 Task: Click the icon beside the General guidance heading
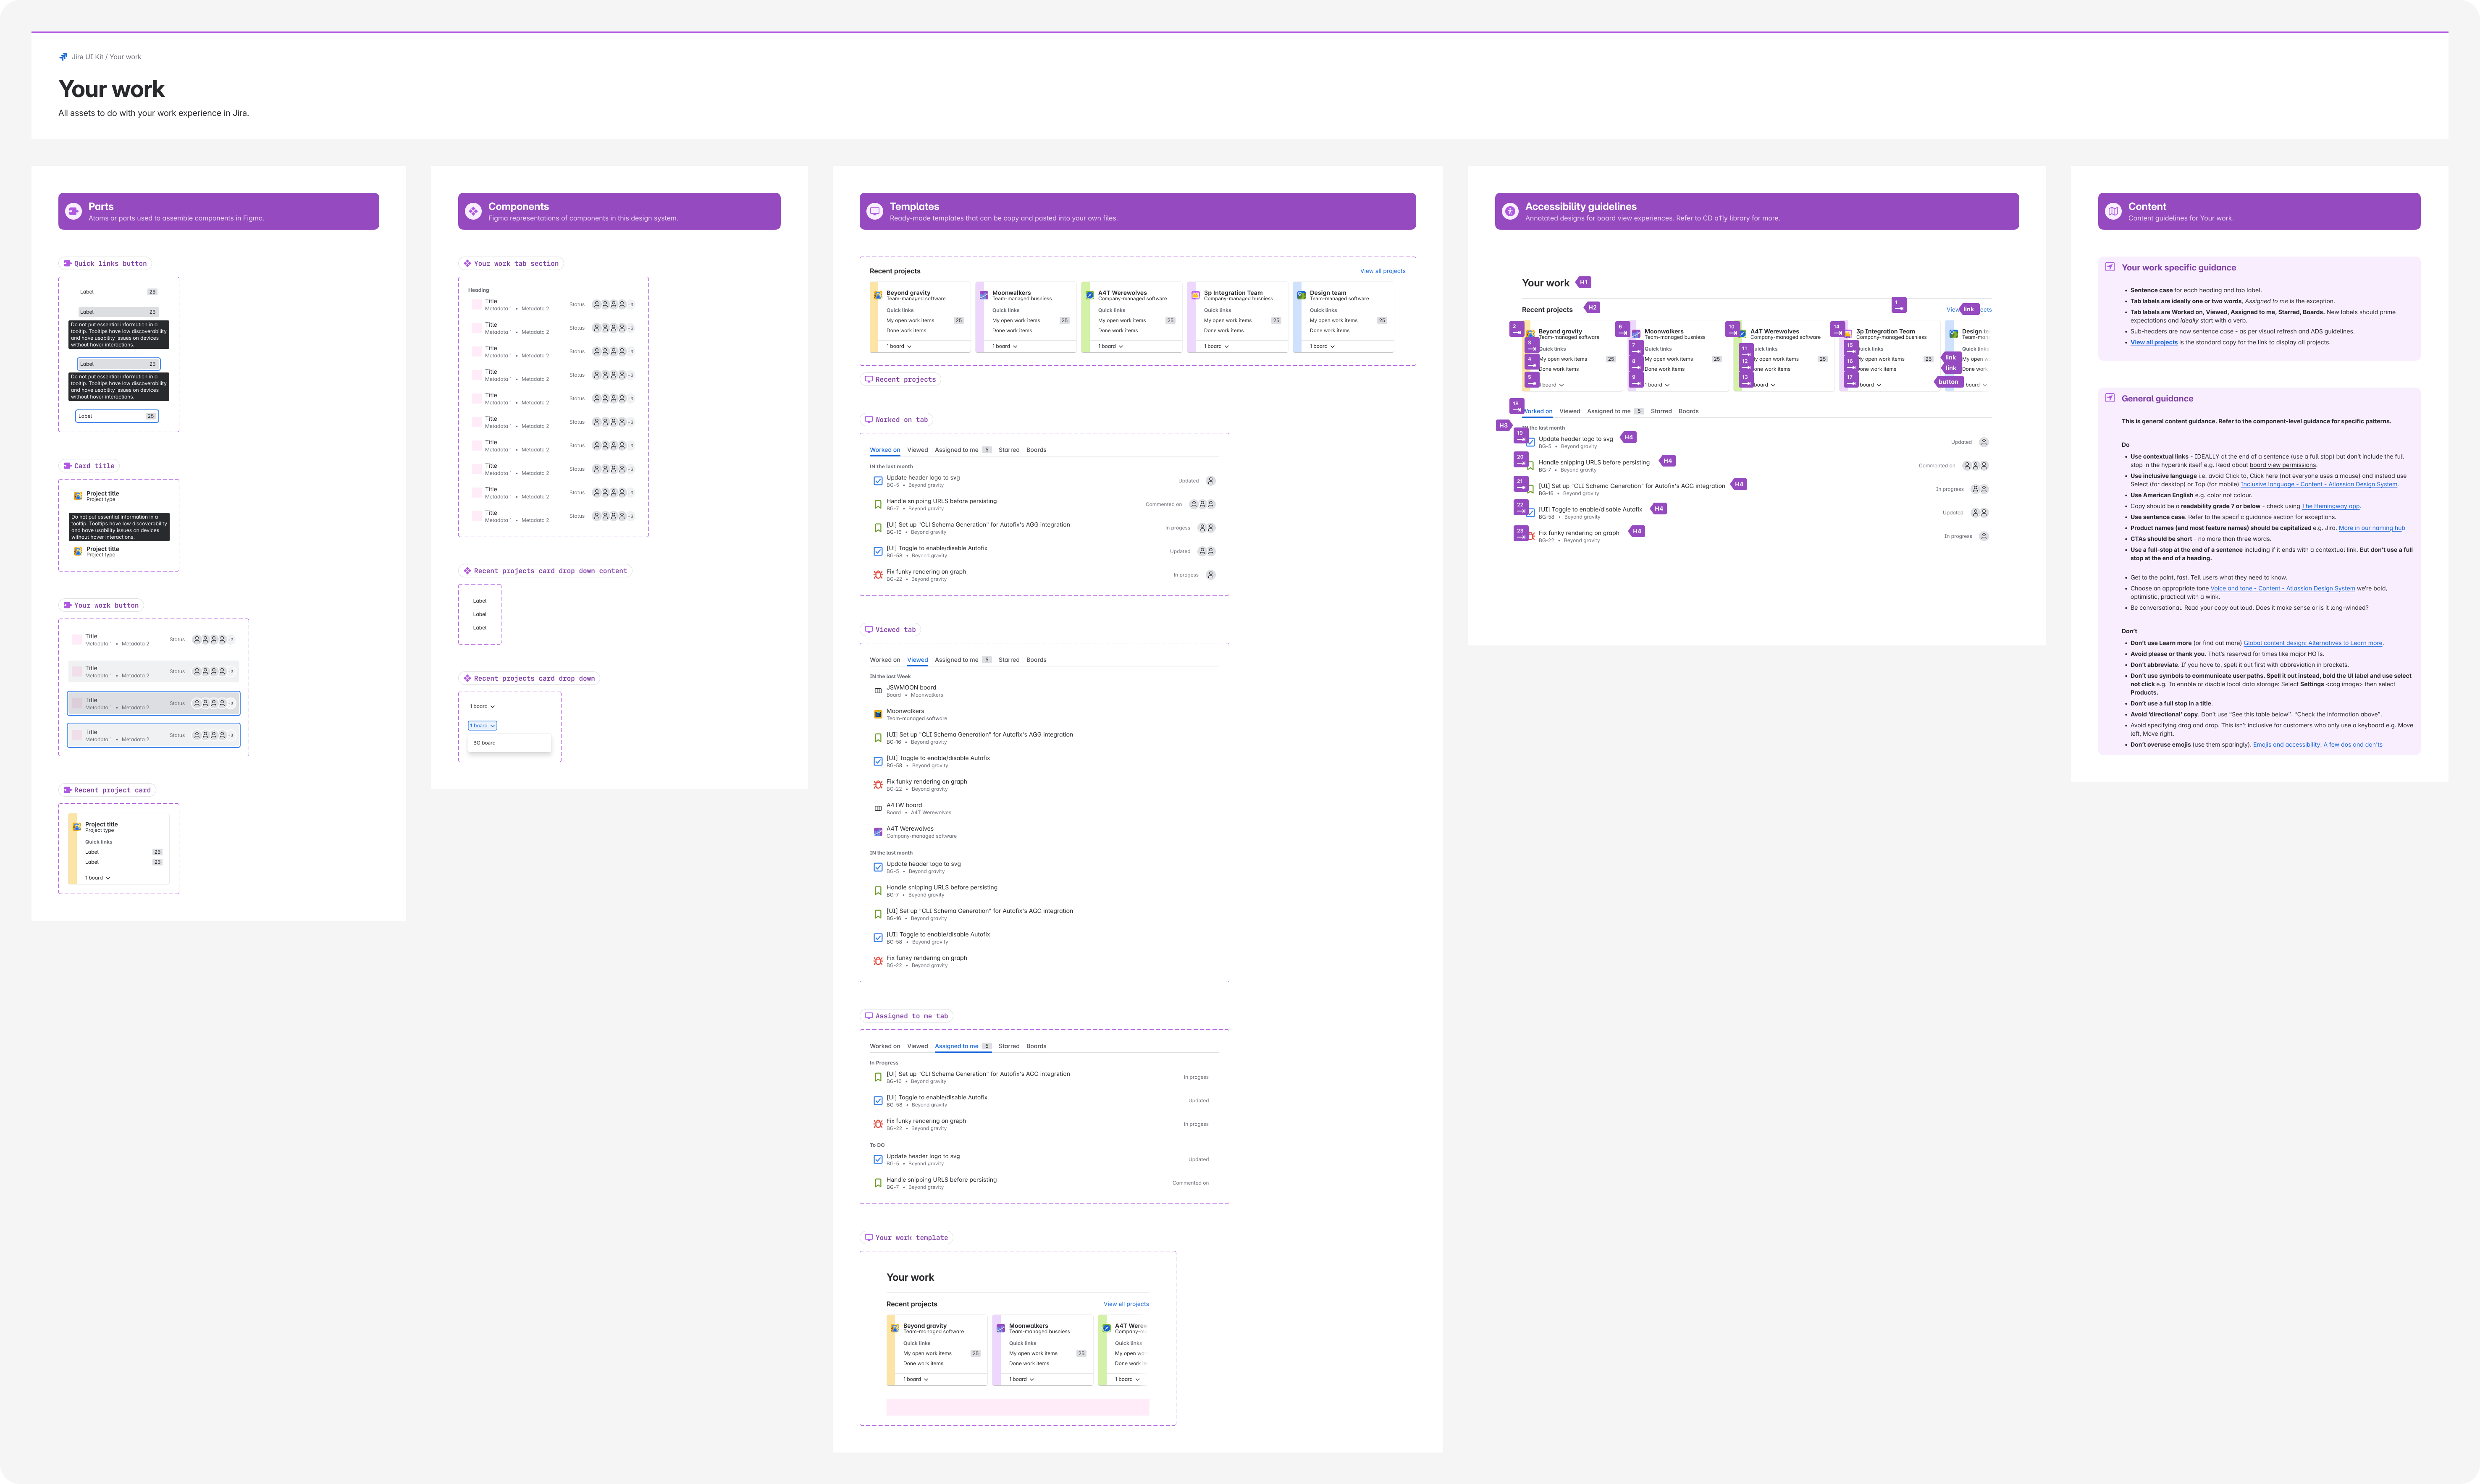[x=2110, y=398]
